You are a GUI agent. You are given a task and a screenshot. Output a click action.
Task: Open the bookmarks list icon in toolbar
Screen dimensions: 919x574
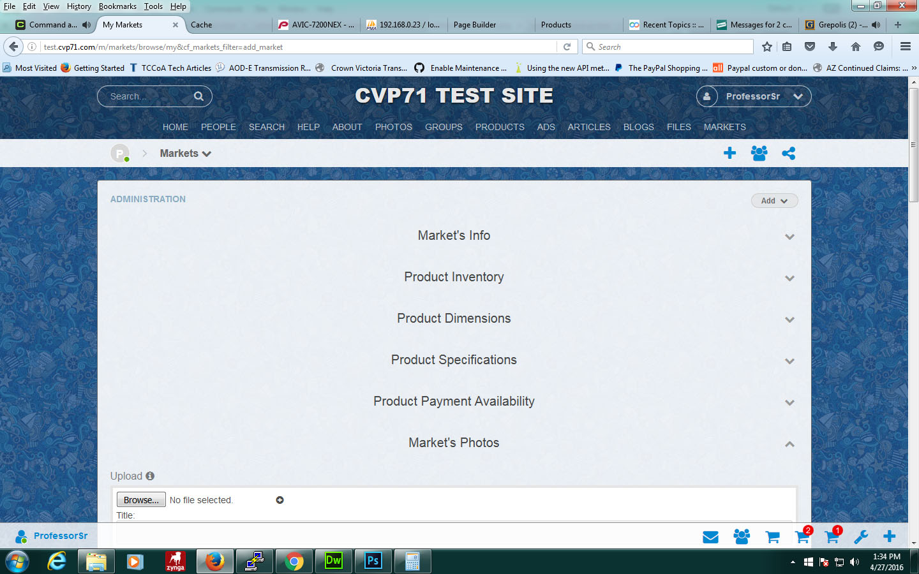coord(787,47)
